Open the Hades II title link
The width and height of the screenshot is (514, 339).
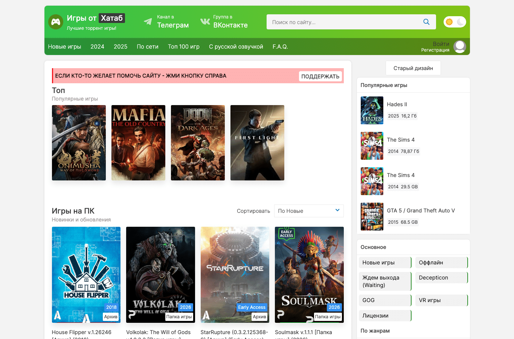point(397,104)
